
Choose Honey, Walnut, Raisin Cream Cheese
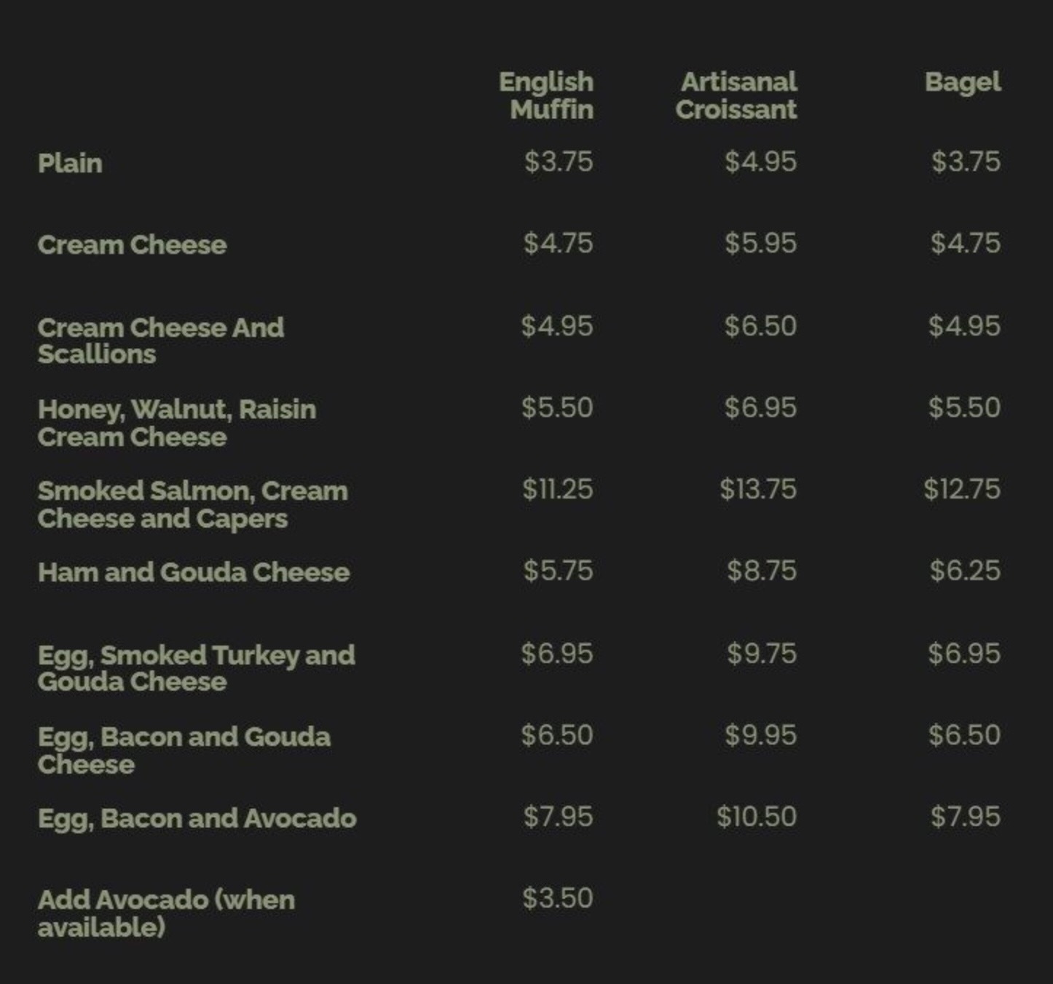pos(177,423)
